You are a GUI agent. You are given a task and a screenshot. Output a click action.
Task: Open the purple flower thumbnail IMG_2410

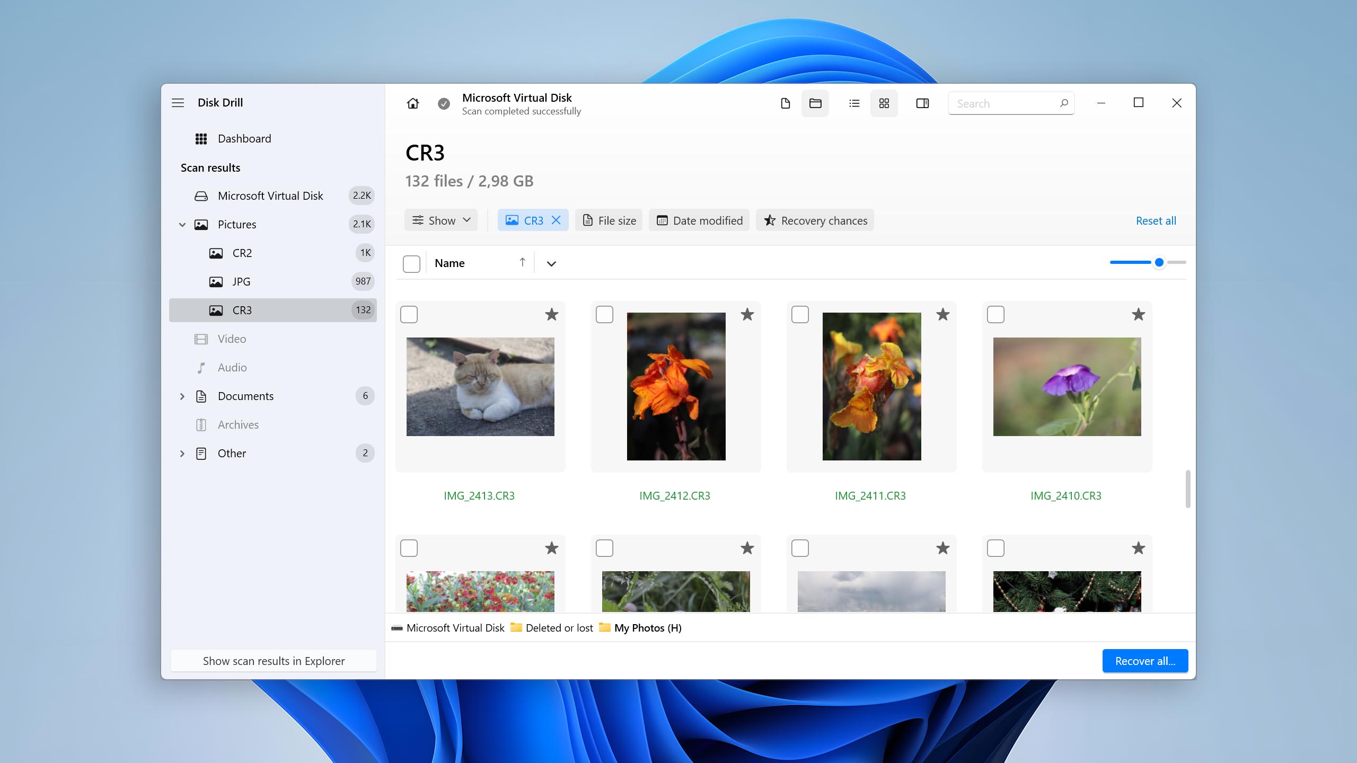coord(1067,387)
